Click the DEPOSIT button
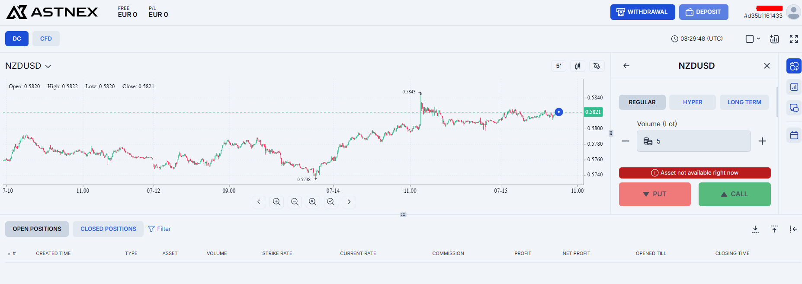 tap(703, 12)
